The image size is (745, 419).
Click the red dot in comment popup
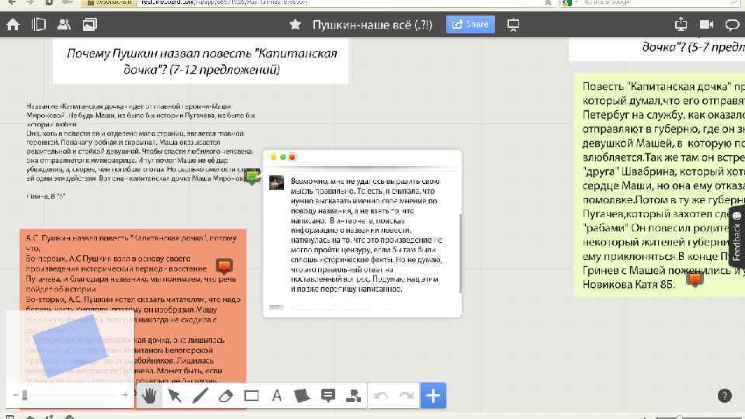pyautogui.click(x=293, y=158)
